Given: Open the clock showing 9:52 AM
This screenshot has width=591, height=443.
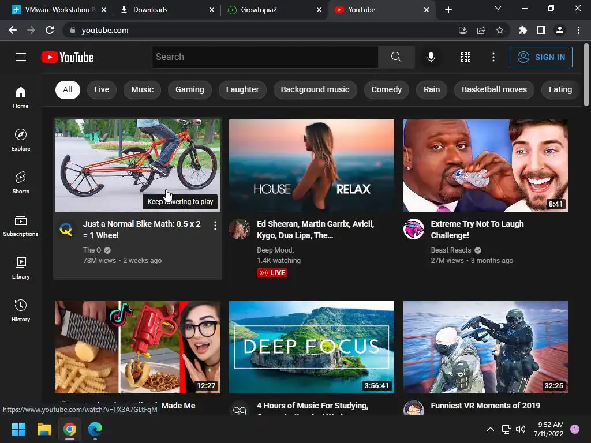Looking at the screenshot, I should [x=548, y=429].
